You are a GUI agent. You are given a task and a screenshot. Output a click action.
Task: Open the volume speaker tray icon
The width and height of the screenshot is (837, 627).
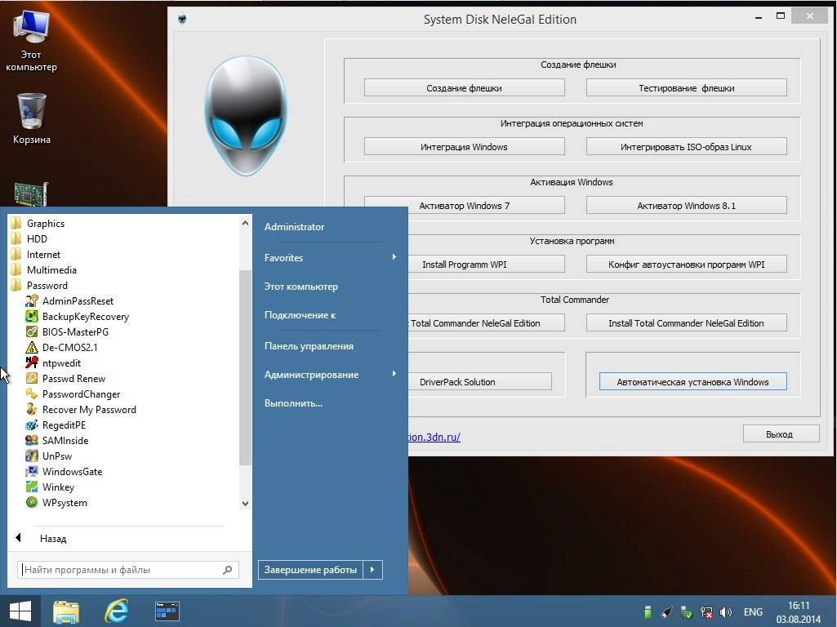(725, 612)
